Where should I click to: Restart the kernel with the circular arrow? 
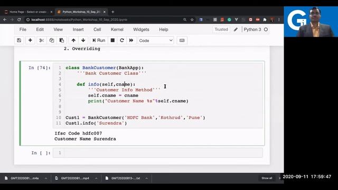point(122,40)
